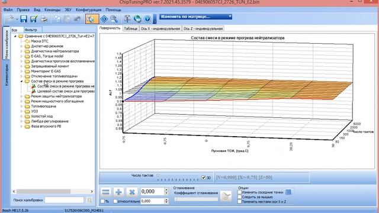Screen dimensions: 379x213
Task: Open the Комментарии vertical side tab
Action: click(7, 75)
